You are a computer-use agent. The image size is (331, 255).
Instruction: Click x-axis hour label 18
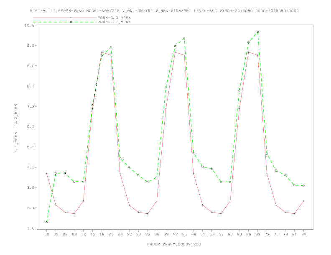click(102, 234)
